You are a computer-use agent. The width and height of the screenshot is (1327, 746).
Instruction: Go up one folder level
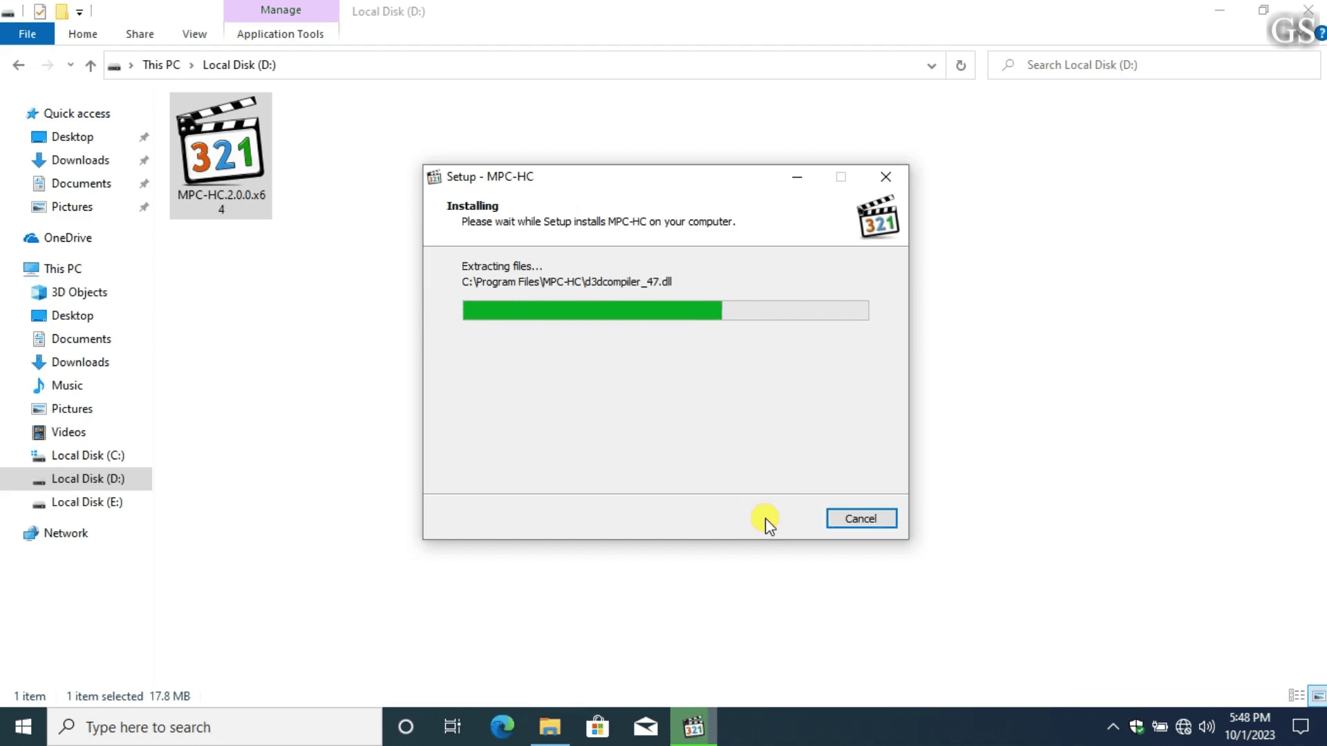click(x=91, y=65)
